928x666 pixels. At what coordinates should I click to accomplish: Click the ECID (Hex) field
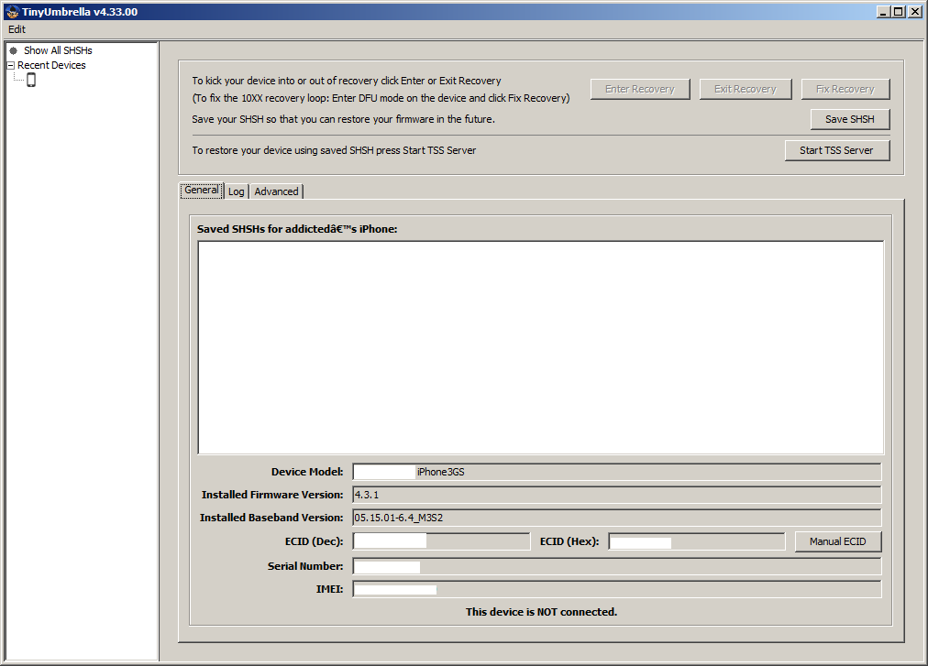point(697,541)
